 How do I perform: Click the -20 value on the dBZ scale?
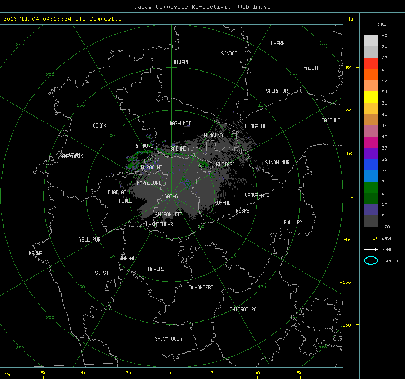click(x=386, y=227)
